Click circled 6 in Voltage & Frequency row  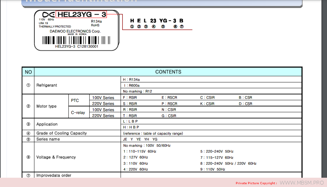point(28,157)
